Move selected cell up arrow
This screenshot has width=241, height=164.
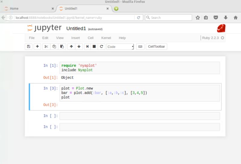point(71,47)
